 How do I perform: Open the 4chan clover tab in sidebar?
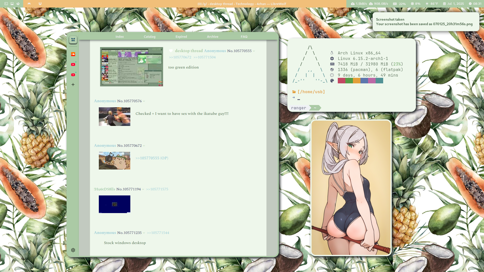click(x=73, y=40)
